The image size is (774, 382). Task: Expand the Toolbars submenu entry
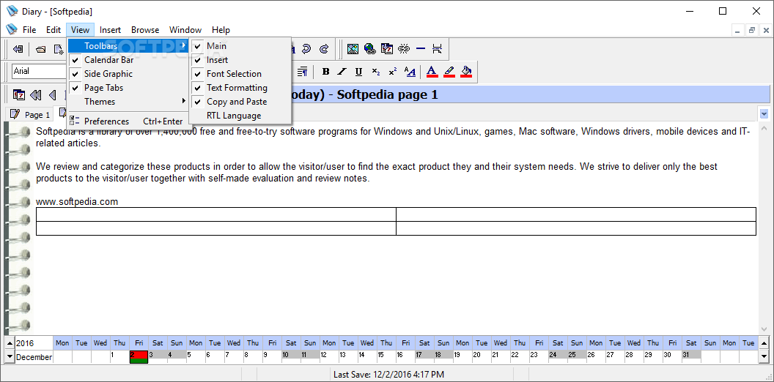pyautogui.click(x=128, y=46)
